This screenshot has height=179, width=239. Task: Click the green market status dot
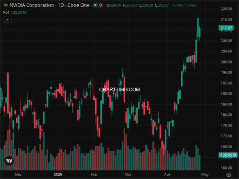95,5
